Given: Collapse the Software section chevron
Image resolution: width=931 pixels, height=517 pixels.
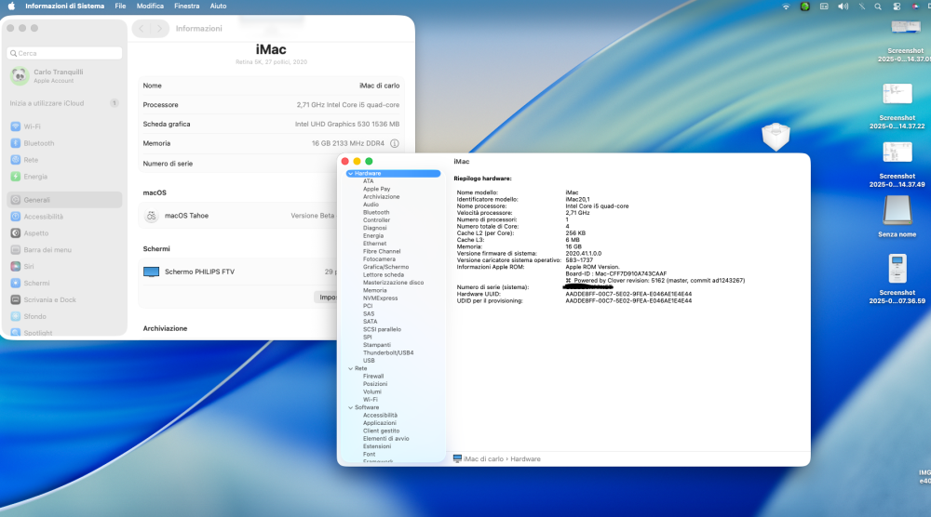Looking at the screenshot, I should pos(350,408).
